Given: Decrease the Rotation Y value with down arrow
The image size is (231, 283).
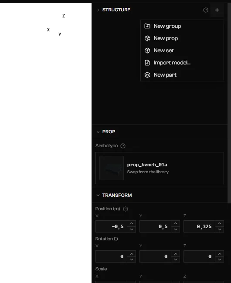Looking at the screenshot, I should 176,259.
